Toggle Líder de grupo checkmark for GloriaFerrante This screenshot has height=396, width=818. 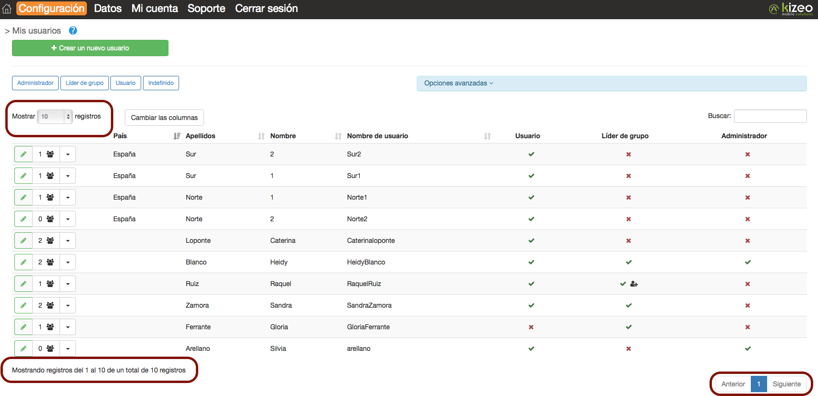click(629, 327)
